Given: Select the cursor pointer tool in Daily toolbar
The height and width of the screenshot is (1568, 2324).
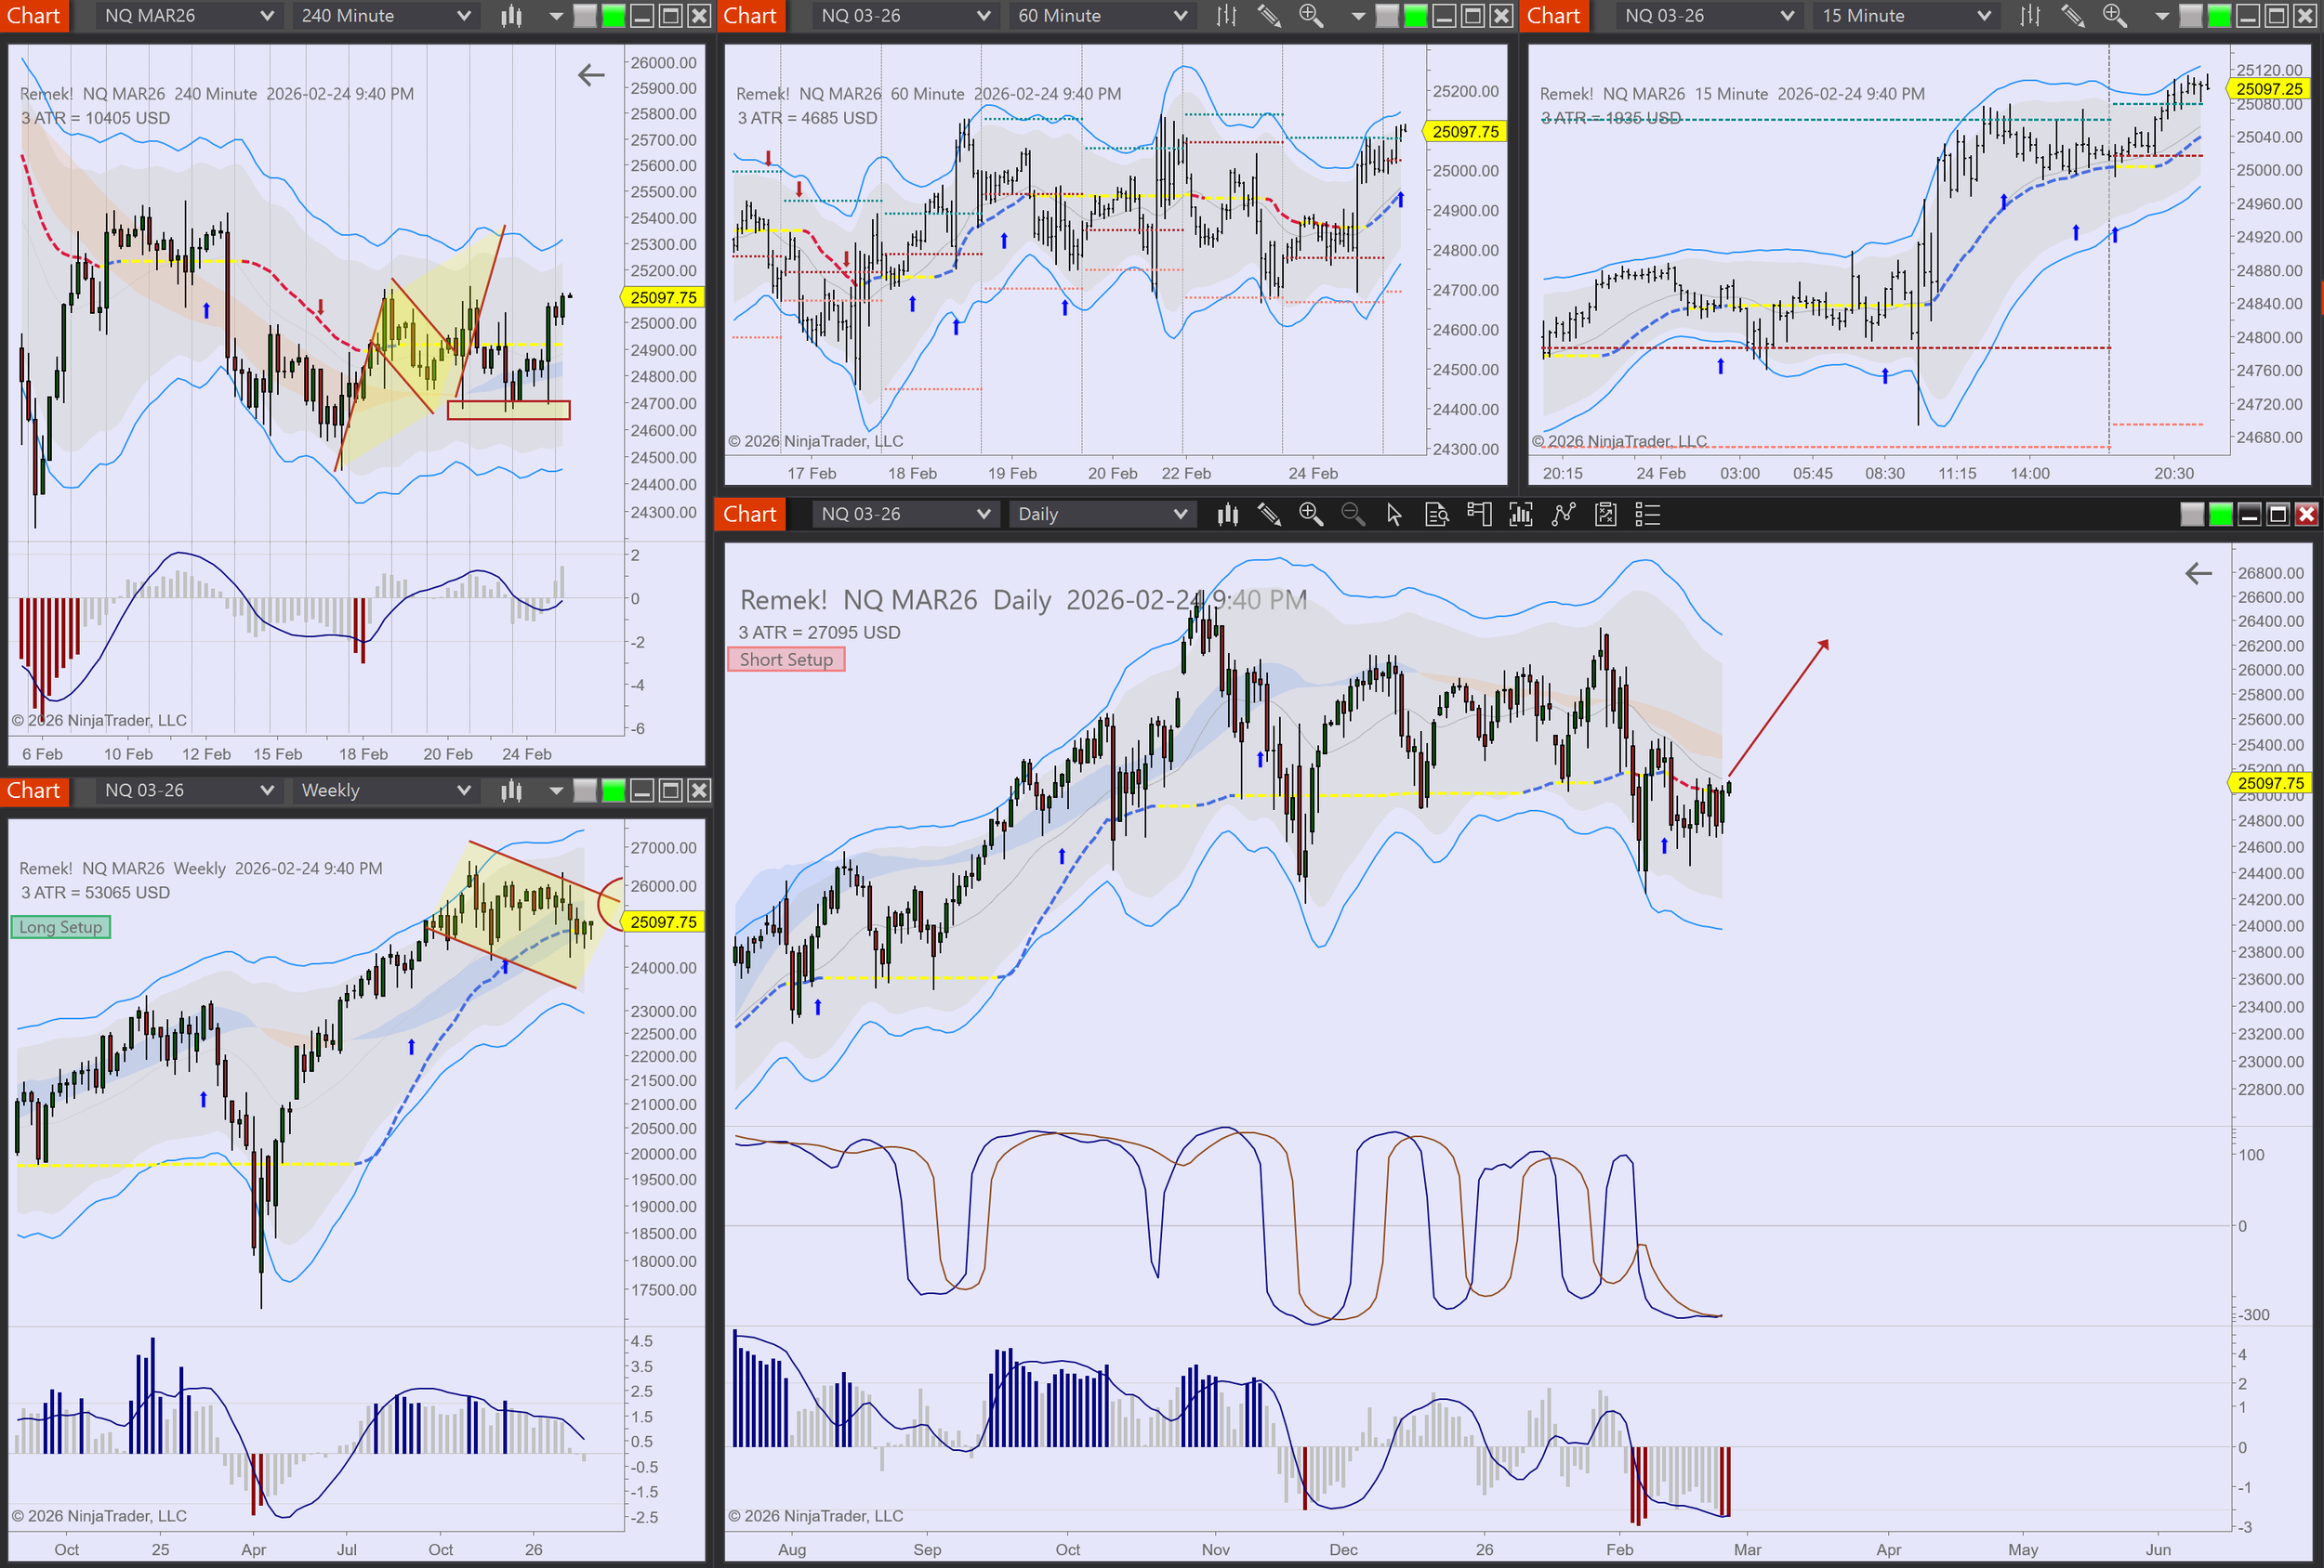Looking at the screenshot, I should 1394,515.
